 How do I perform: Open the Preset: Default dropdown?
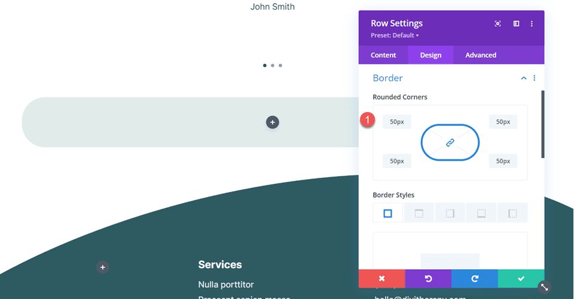[x=395, y=35]
